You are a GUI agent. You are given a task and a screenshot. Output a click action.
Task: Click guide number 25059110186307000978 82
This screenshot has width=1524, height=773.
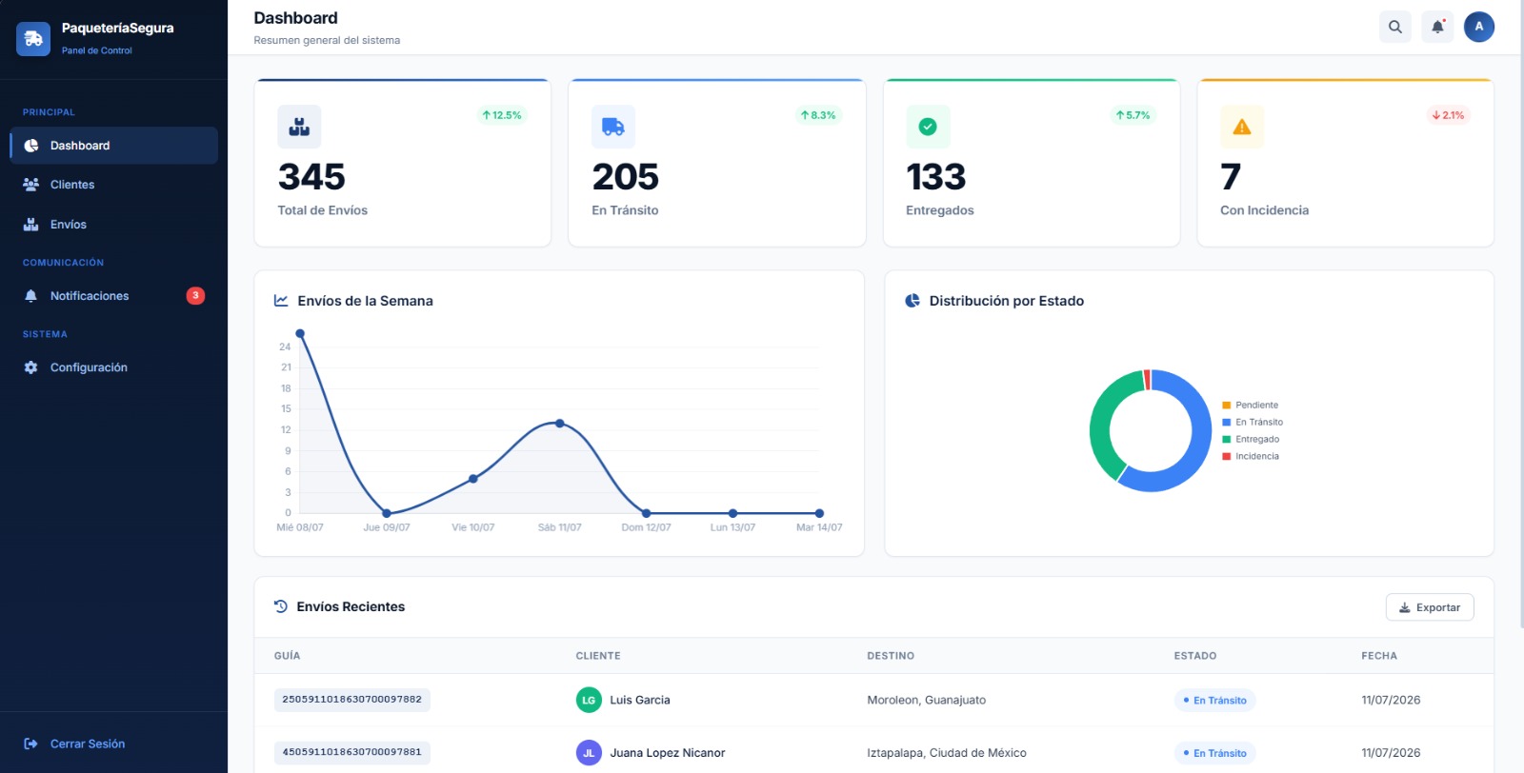click(352, 700)
